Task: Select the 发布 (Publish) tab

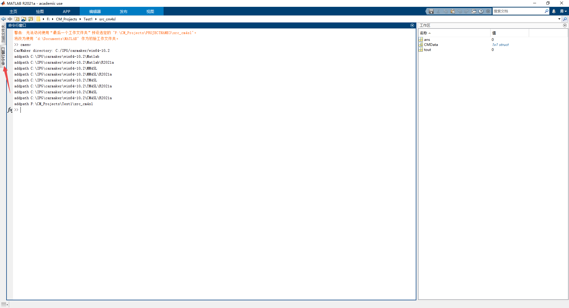Action: tap(124, 12)
